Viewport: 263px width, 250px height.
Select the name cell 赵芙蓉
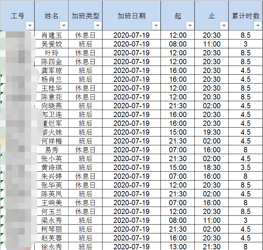point(52,238)
